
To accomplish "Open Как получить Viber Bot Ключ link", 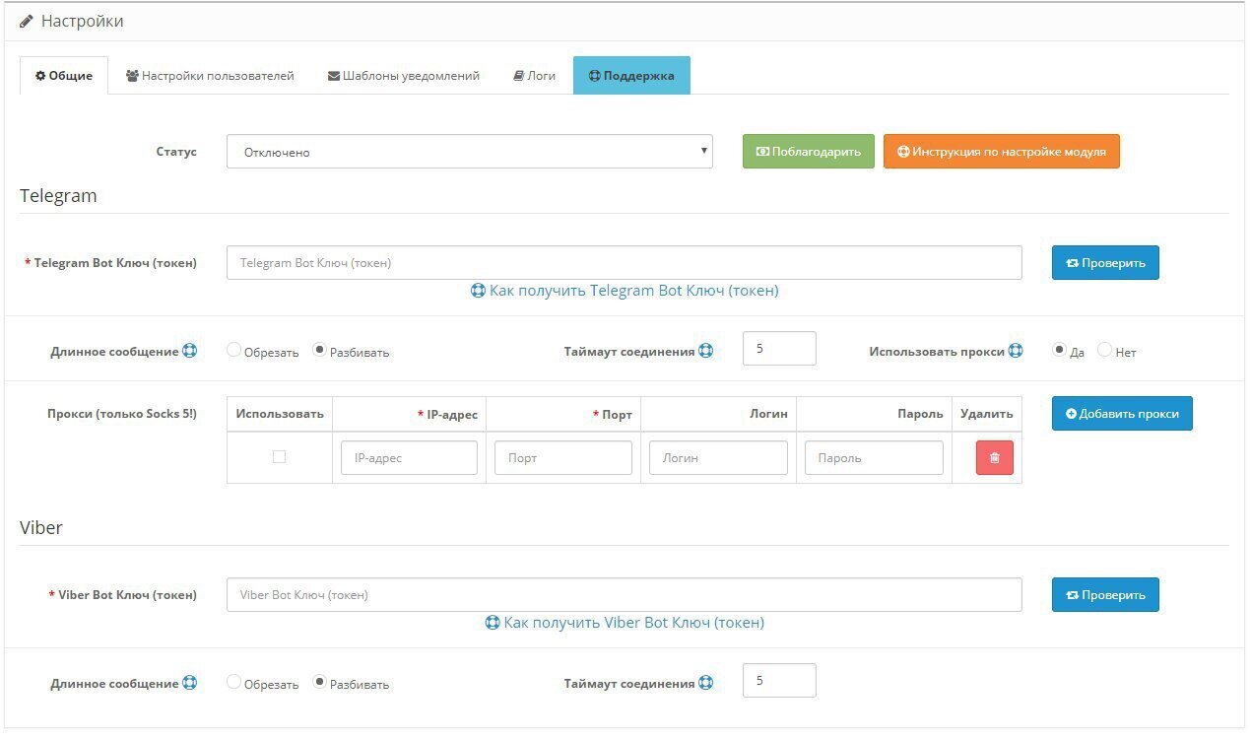I will pos(625,623).
